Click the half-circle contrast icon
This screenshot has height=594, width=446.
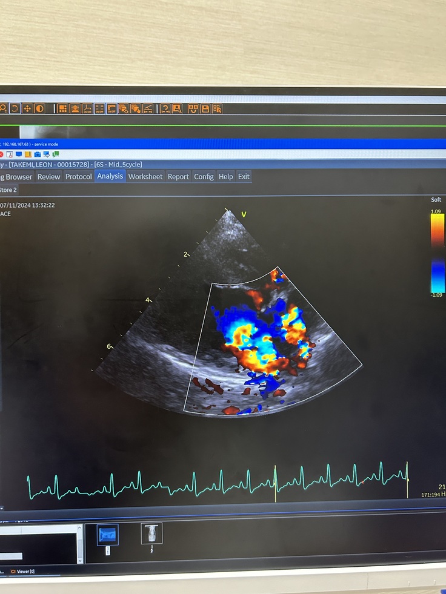39,108
